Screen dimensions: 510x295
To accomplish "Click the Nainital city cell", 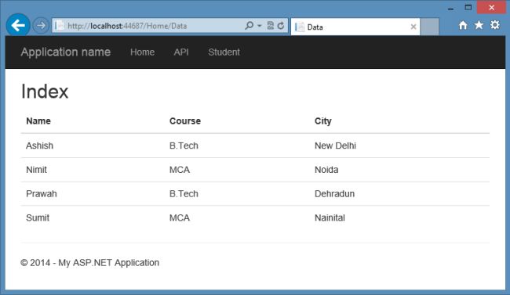I will (330, 218).
